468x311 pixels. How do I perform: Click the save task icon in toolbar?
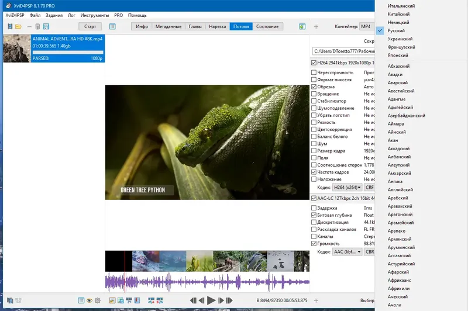(46, 26)
